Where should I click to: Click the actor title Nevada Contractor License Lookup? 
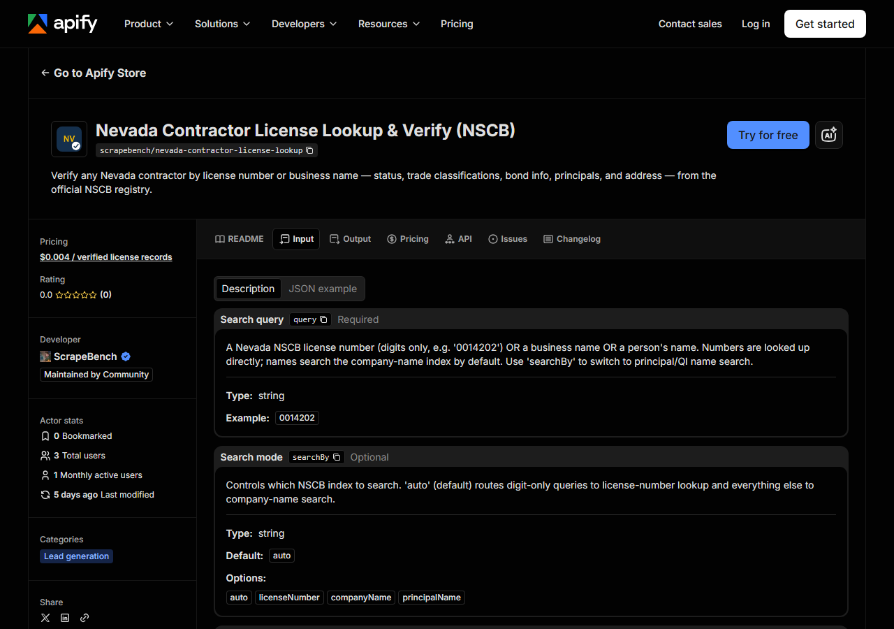pos(305,130)
